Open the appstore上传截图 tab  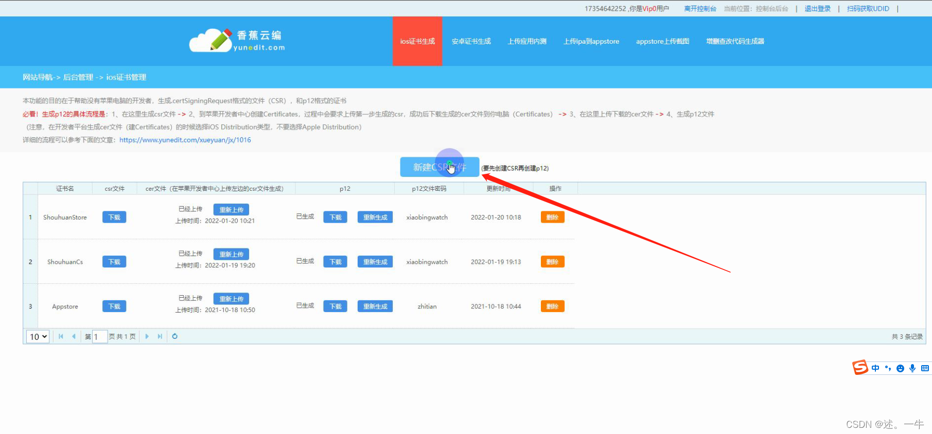click(662, 41)
